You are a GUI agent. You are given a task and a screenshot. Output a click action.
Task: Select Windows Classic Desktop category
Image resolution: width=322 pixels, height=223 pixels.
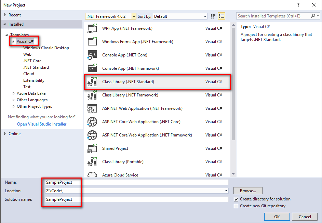46,48
